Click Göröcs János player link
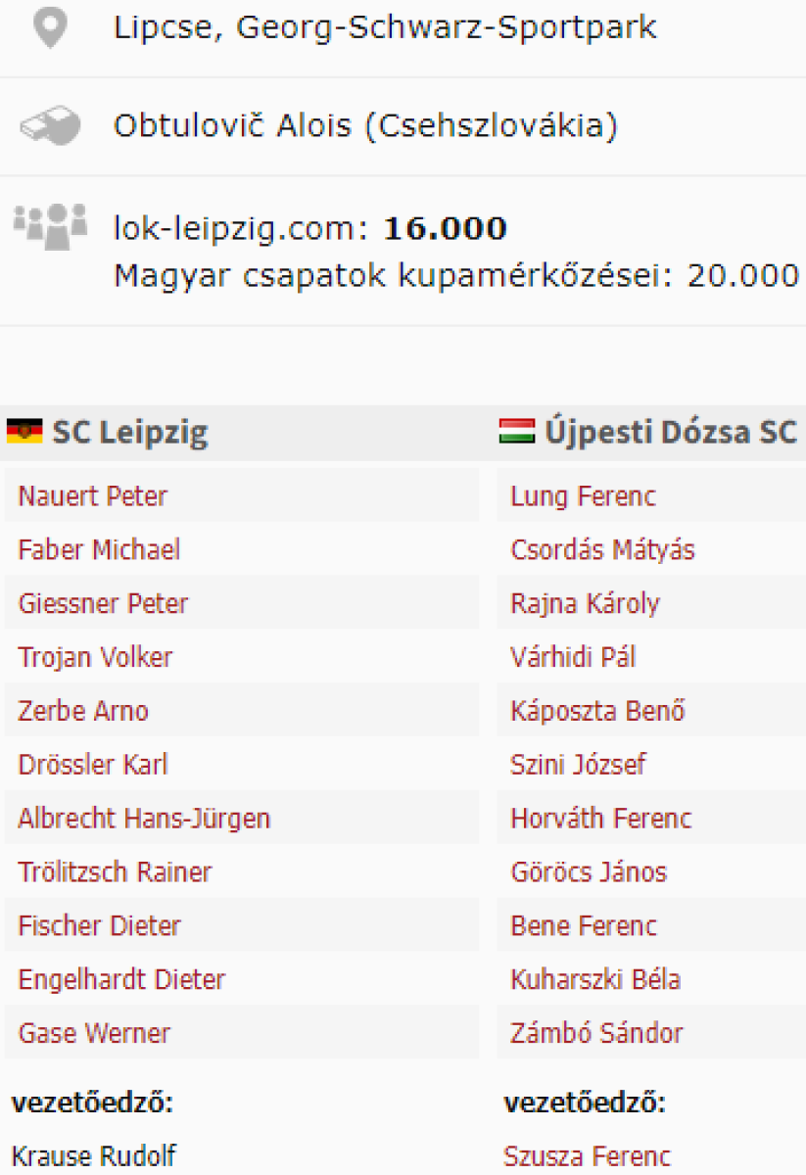The image size is (806, 1175). coord(589,872)
